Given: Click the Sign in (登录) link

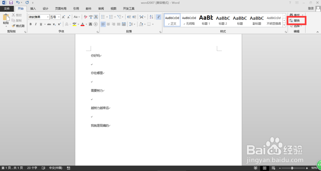Looking at the screenshot, I should click(x=311, y=8).
